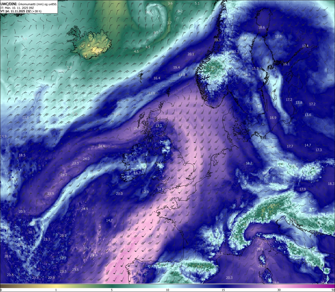Click the 12.8 value label
Viewport: 335px width, 292px height.
[x=278, y=36]
